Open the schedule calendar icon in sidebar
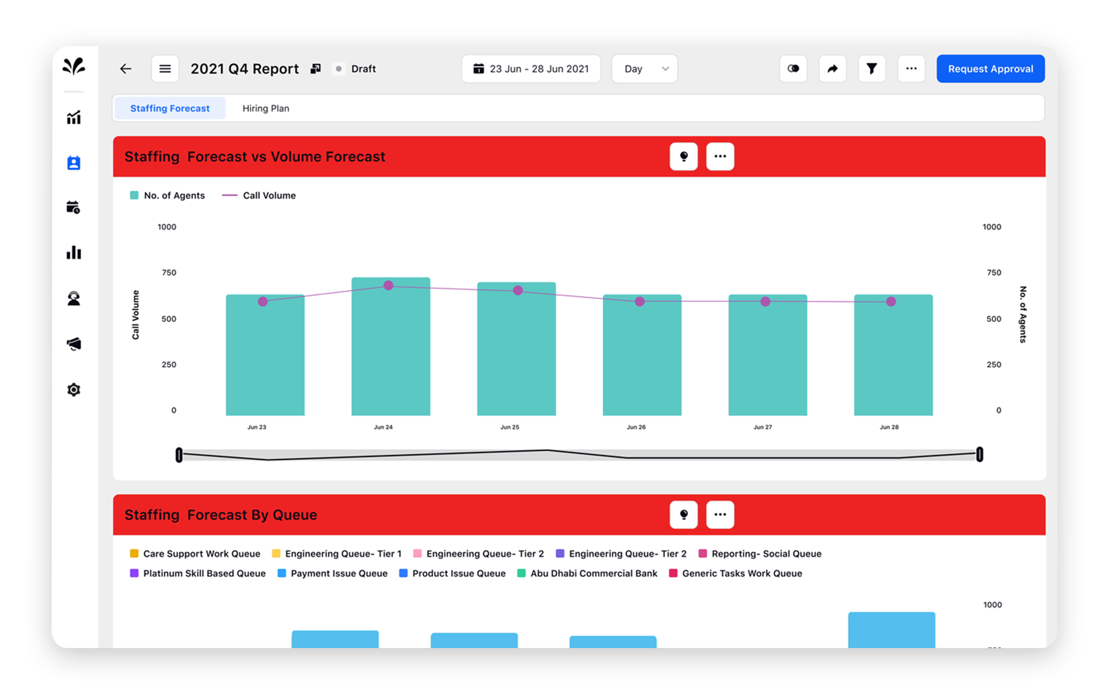Viewport: 1109px width, 695px height. [74, 208]
